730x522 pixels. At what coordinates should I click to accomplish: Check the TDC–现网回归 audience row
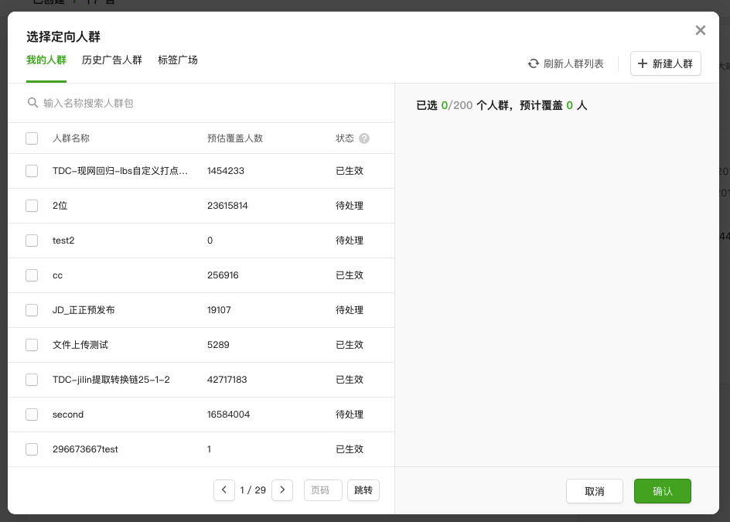(32, 171)
